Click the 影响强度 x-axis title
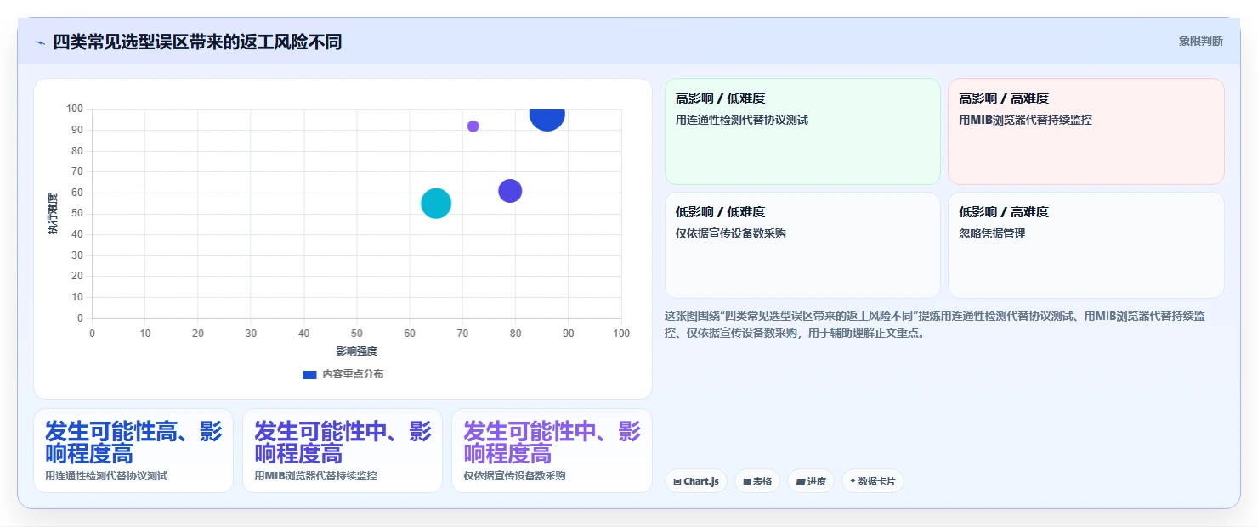This screenshot has height=527, width=1258. 356,350
